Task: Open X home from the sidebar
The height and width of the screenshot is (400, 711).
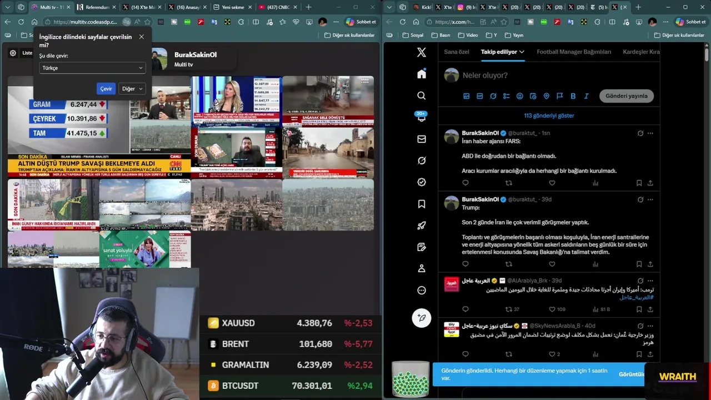Action: (422, 74)
